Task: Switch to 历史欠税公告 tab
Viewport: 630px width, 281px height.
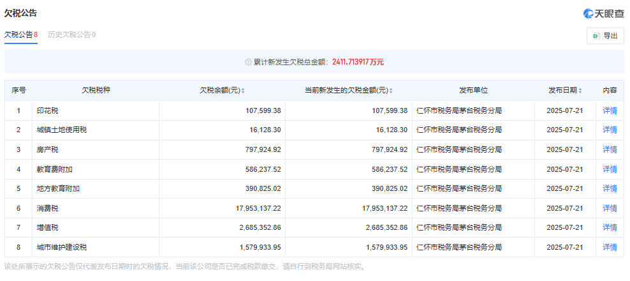Action: tap(71, 34)
